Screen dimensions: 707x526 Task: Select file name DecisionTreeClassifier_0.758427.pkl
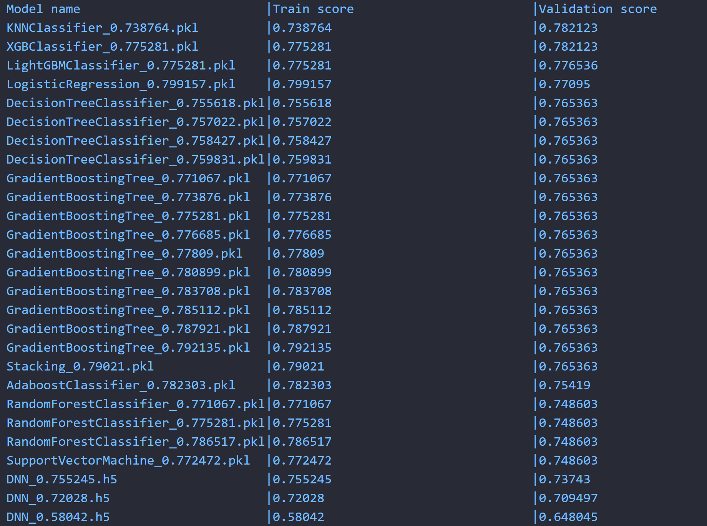click(136, 141)
